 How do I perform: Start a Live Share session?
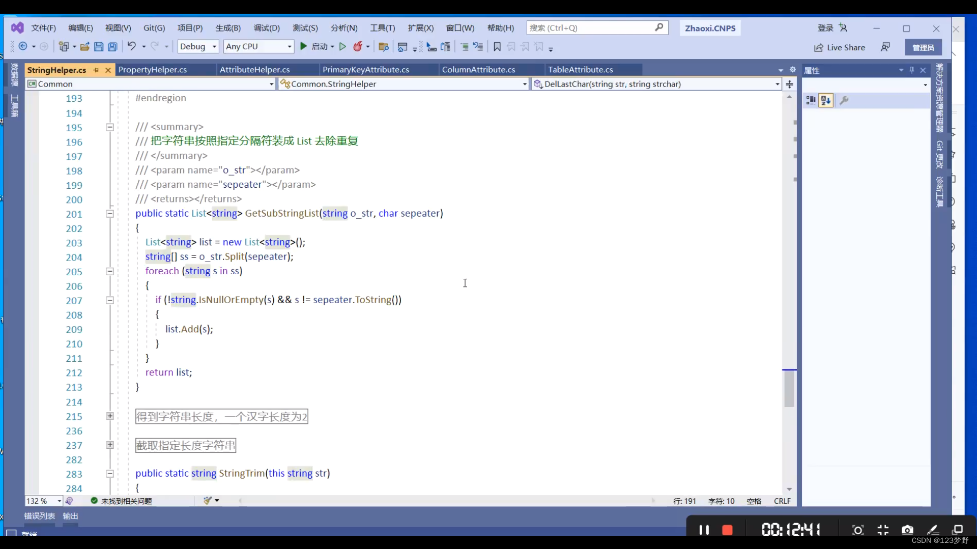click(x=840, y=47)
